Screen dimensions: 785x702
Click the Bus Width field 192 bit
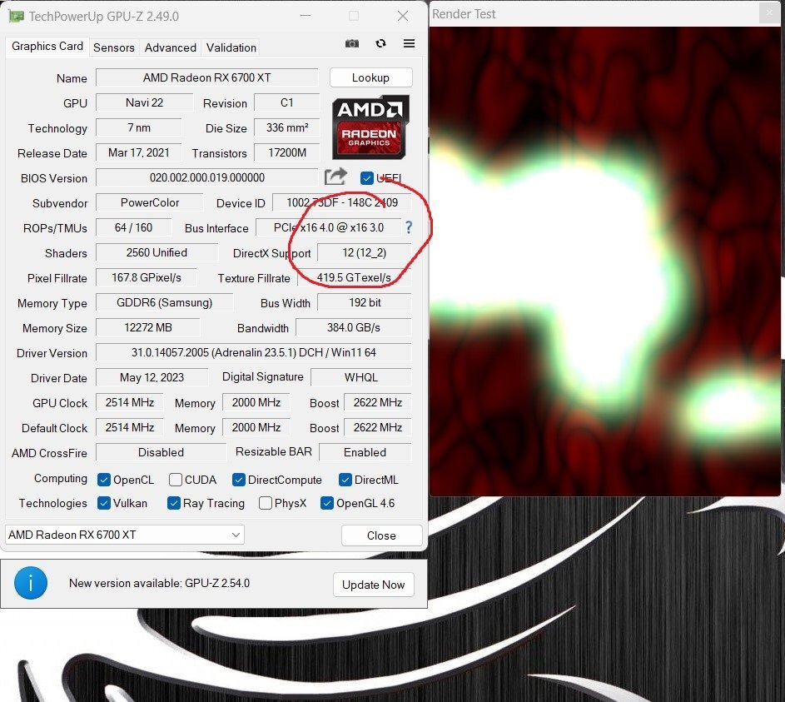click(x=365, y=303)
